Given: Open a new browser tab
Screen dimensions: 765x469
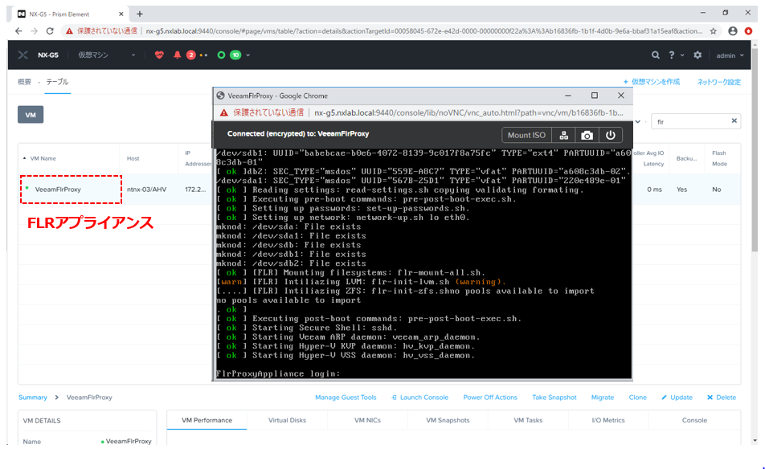Looking at the screenshot, I should coord(140,14).
